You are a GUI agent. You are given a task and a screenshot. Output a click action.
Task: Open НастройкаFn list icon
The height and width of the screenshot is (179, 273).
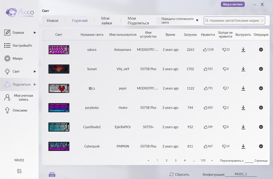tap(7, 45)
